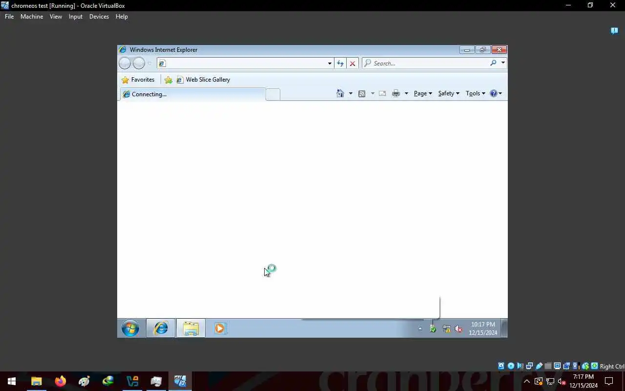Click the guest network tray icon

[446, 329]
